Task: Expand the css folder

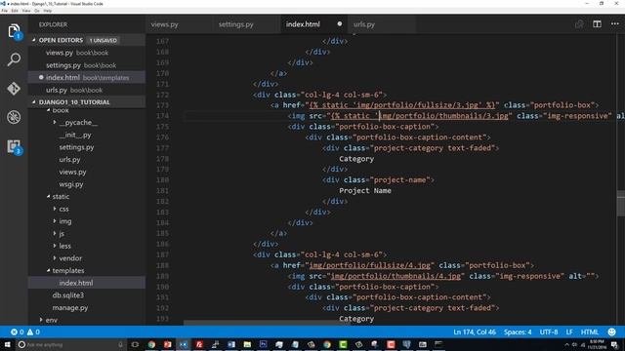Action: (x=55, y=209)
